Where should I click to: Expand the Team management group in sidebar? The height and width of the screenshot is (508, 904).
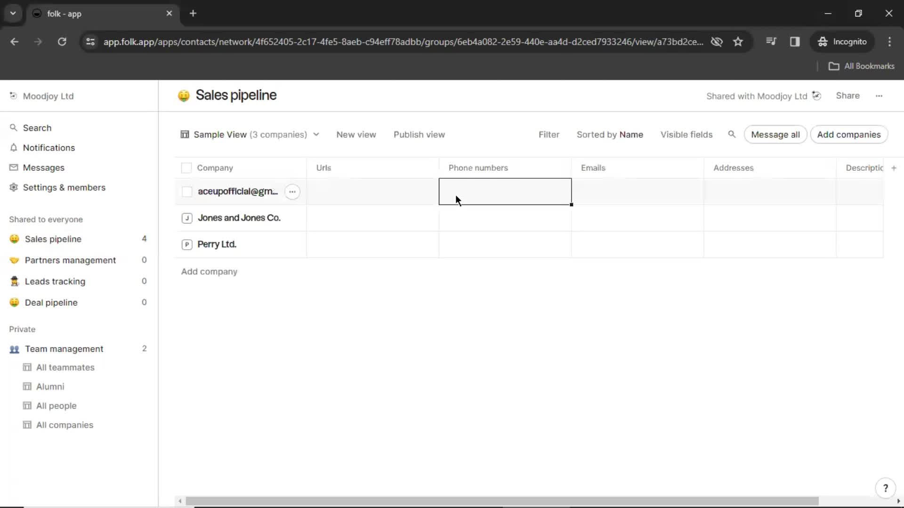[x=64, y=349]
